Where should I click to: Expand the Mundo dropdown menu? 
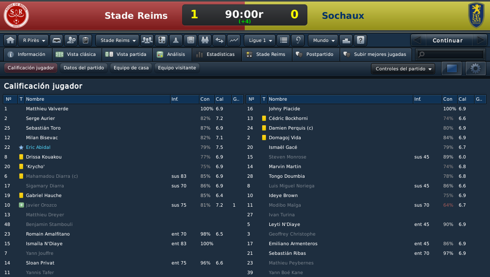pos(323,40)
